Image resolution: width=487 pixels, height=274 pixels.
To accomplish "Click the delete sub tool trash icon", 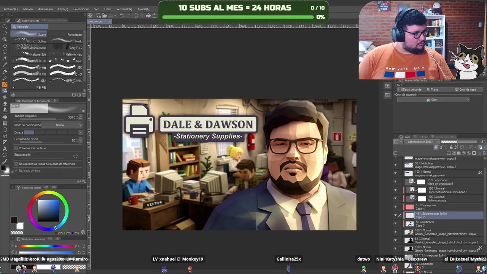I will (x=84, y=95).
